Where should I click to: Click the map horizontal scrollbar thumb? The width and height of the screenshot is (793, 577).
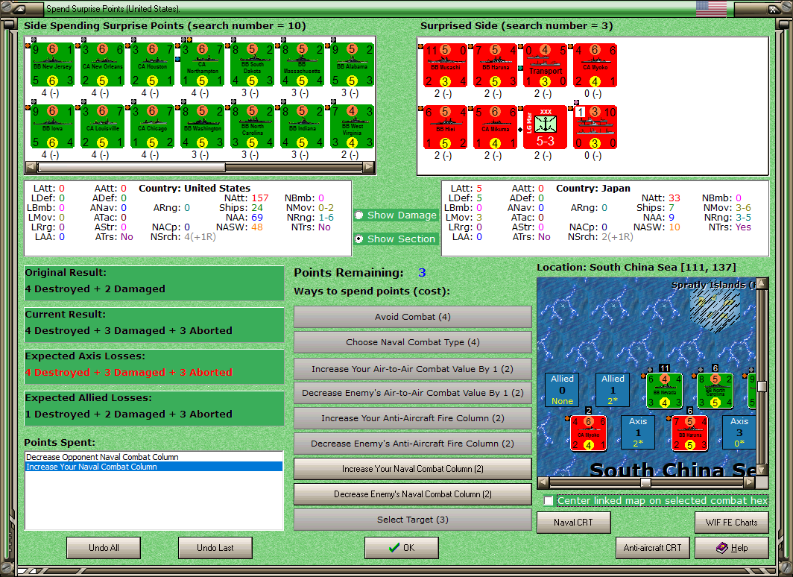[645, 482]
